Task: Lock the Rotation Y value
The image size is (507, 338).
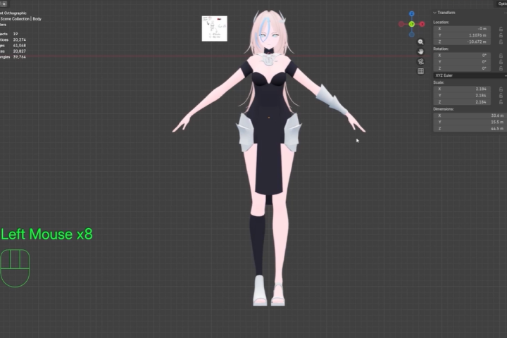Action: [x=501, y=62]
